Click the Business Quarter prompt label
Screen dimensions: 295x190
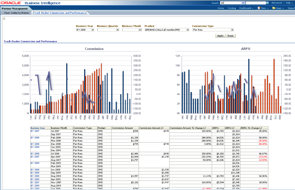point(108,26)
